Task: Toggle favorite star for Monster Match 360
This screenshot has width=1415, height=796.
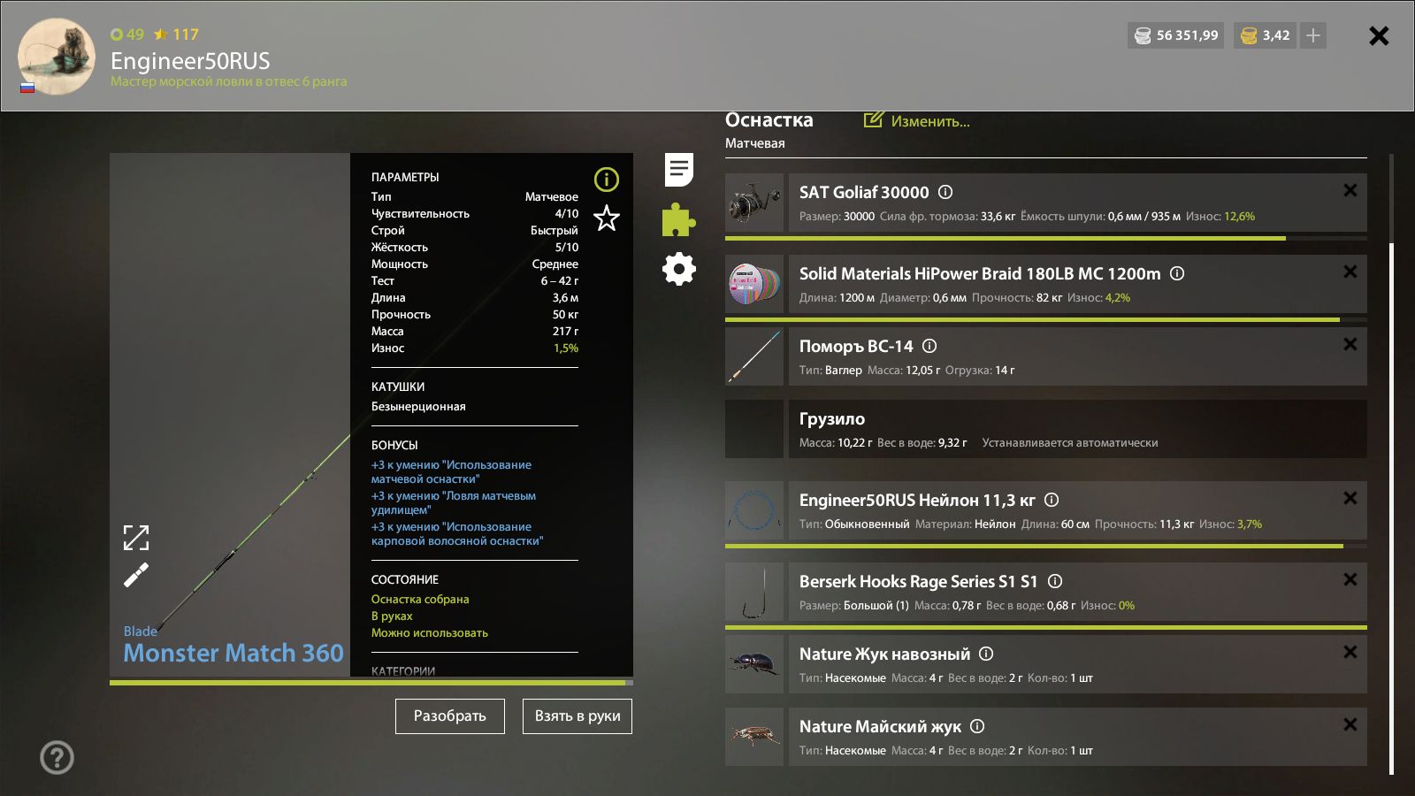Action: pos(607,218)
